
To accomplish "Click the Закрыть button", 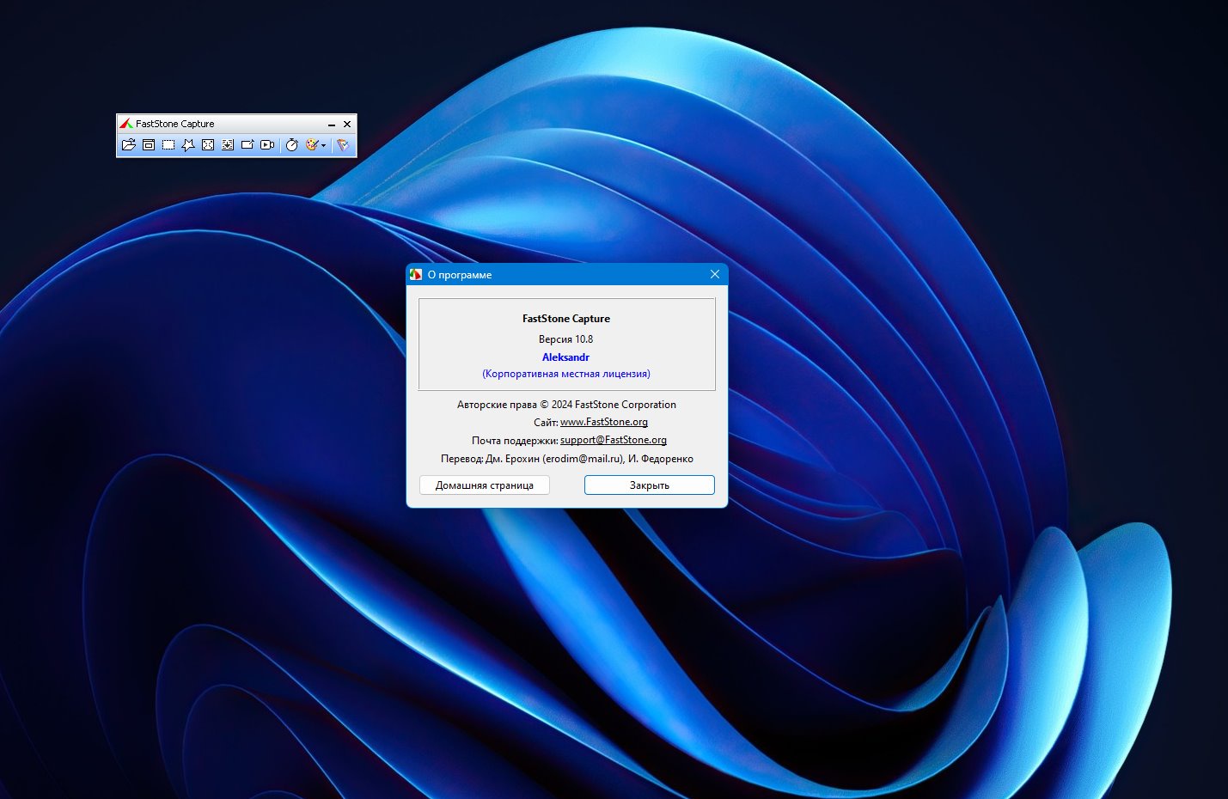I will coord(650,485).
